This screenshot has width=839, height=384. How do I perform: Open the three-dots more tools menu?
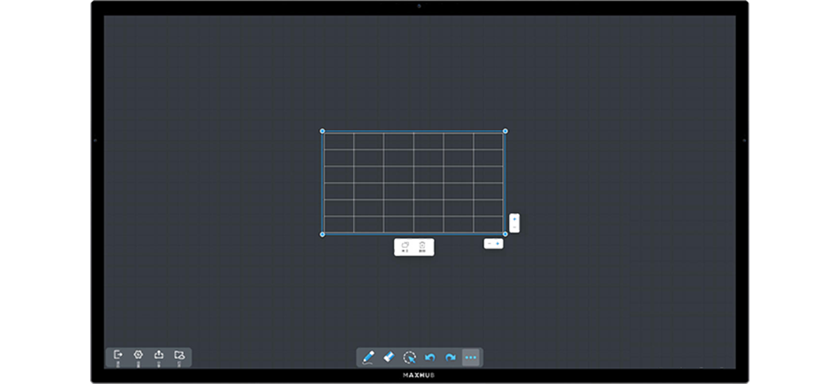[471, 357]
